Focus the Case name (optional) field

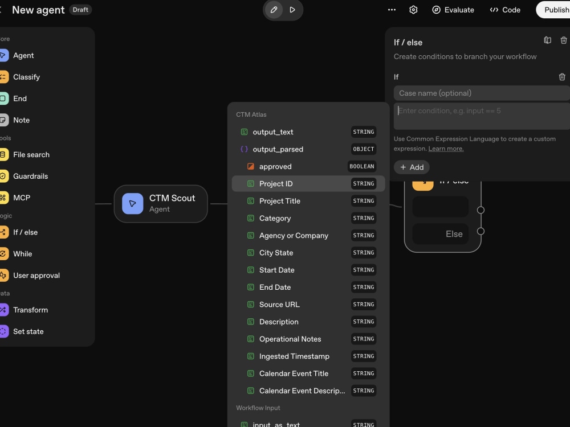click(x=482, y=93)
